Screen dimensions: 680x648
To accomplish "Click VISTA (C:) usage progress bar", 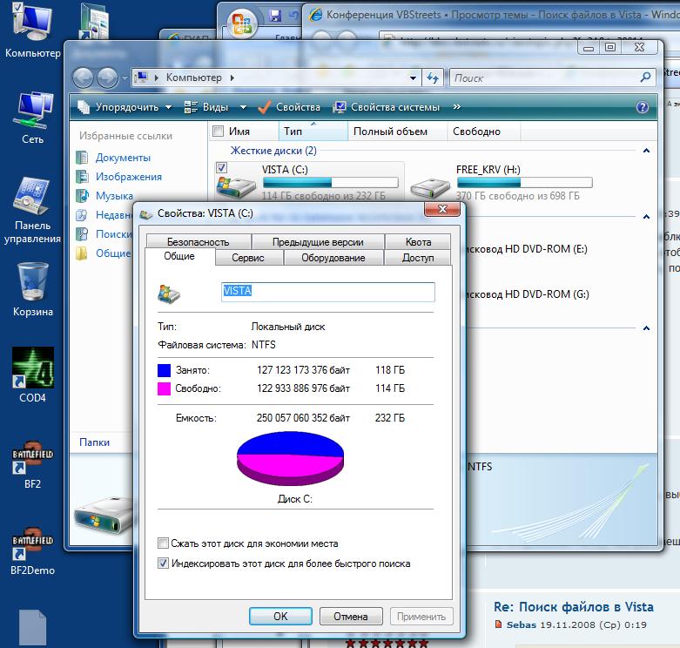I will (x=331, y=182).
